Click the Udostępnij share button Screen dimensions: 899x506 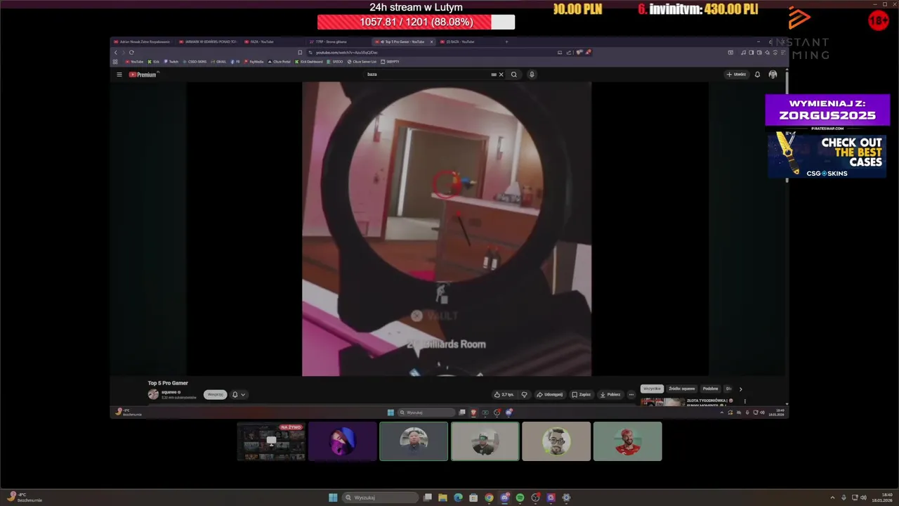pyautogui.click(x=550, y=394)
